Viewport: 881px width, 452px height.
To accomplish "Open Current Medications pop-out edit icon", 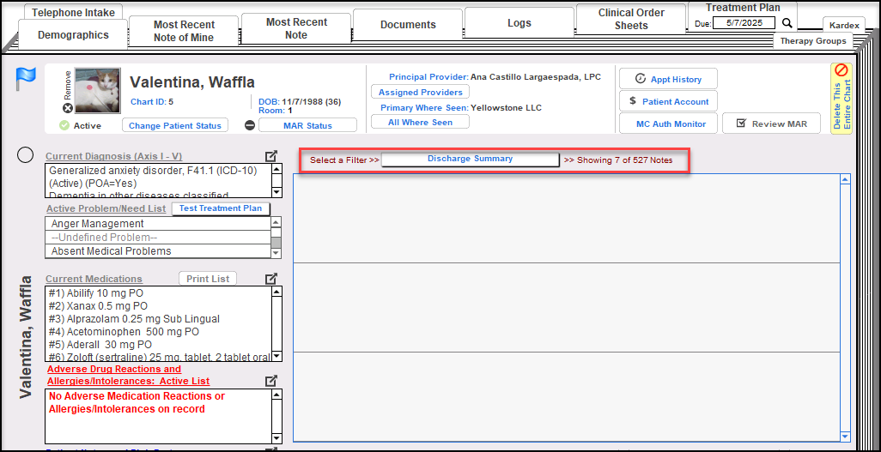I will pos(271,279).
